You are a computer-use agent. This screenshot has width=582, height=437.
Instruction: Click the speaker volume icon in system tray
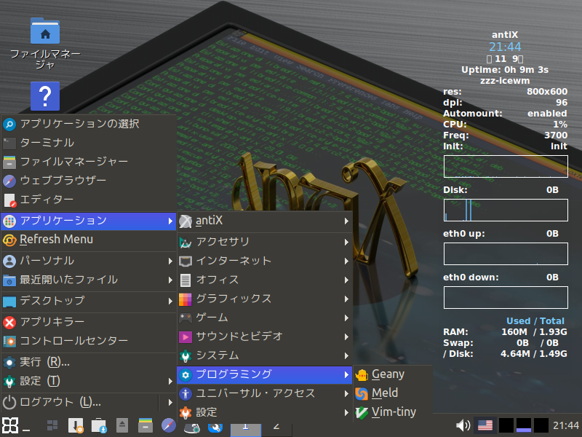pos(463,425)
